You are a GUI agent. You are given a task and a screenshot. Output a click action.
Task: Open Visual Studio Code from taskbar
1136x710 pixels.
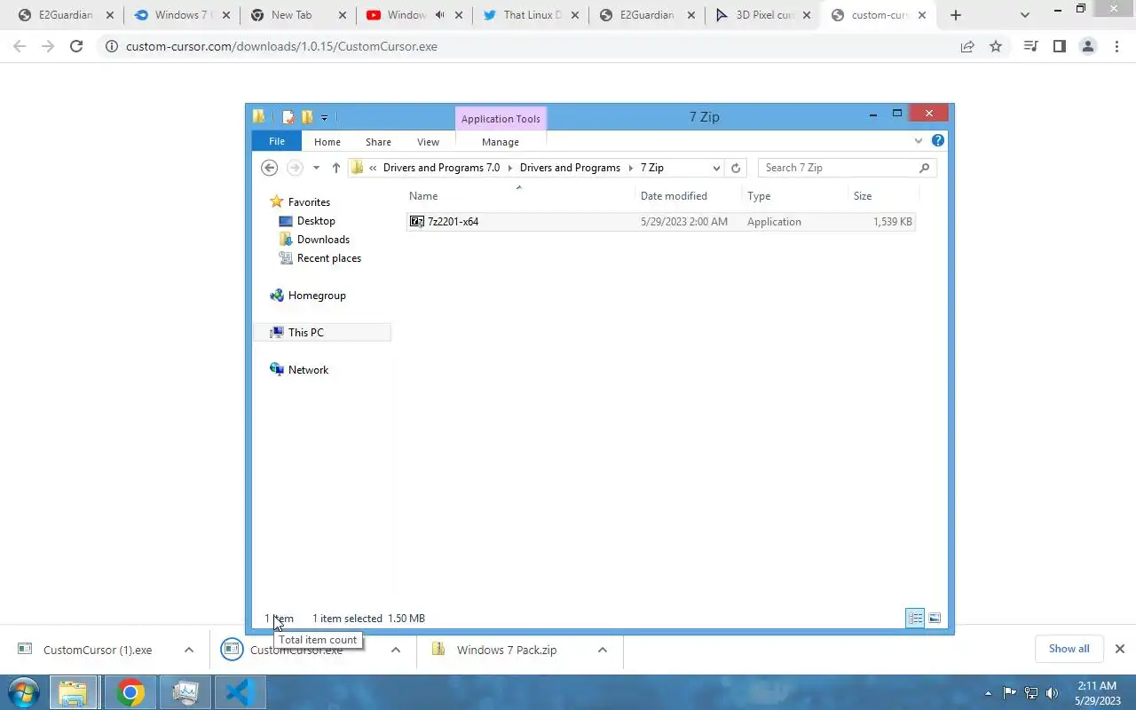click(x=240, y=692)
